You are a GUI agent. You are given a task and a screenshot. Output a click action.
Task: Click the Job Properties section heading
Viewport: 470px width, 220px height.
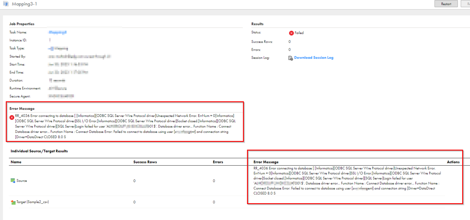tap(22, 24)
